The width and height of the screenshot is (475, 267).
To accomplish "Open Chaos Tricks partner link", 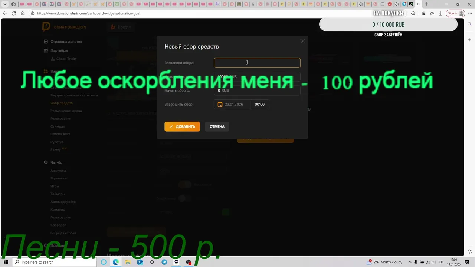I will [x=66, y=59].
